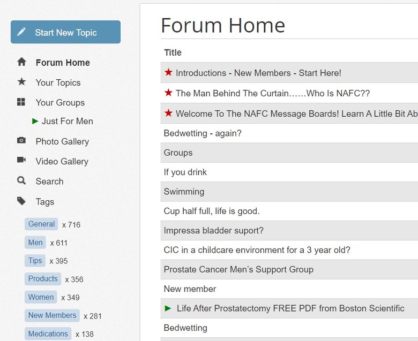Click the star icon beside Your Topics
Viewport: 418px width, 341px height.
21,82
